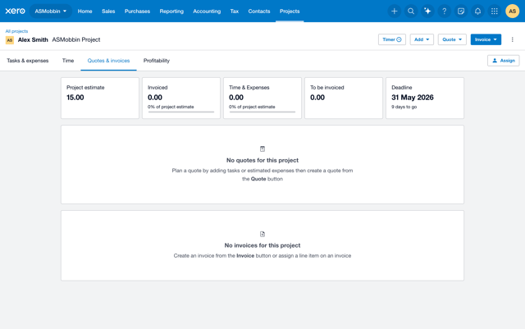
Task: Open the Accounting menu
Action: 207,11
